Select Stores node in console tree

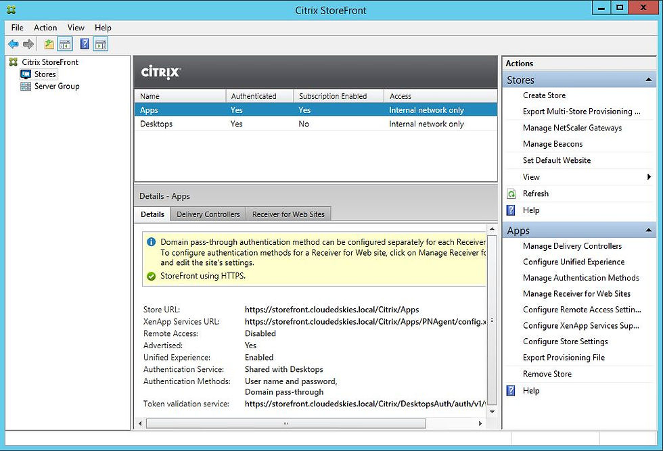45,74
